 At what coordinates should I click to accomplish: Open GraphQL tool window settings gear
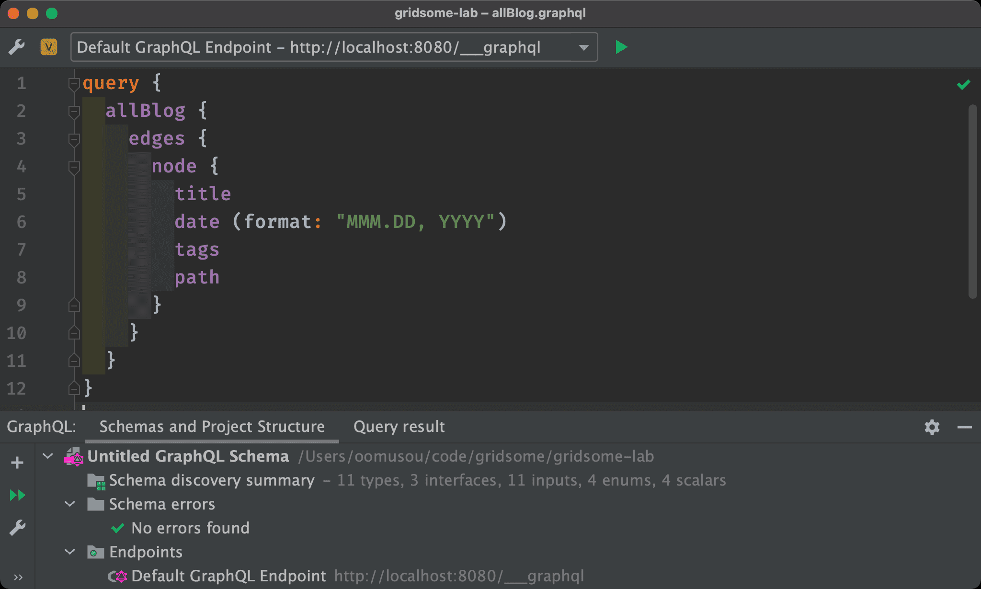coord(932,427)
